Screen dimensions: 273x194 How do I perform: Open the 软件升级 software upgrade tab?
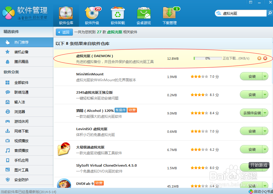point(92,15)
